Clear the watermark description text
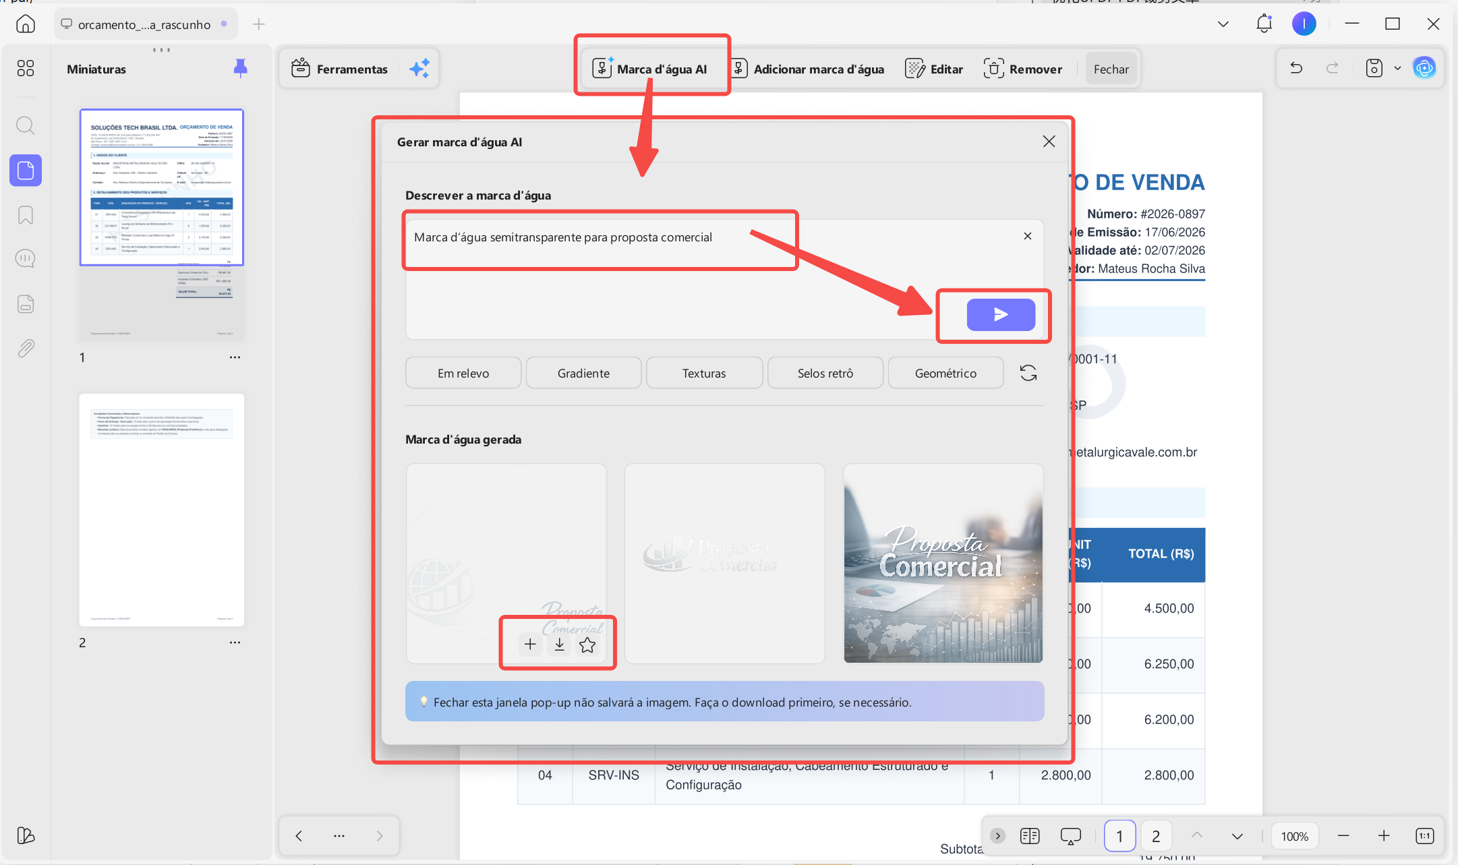 (x=1028, y=236)
